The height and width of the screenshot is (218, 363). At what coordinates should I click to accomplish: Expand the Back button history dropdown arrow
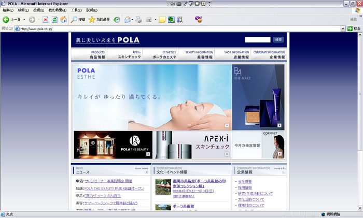(24, 20)
